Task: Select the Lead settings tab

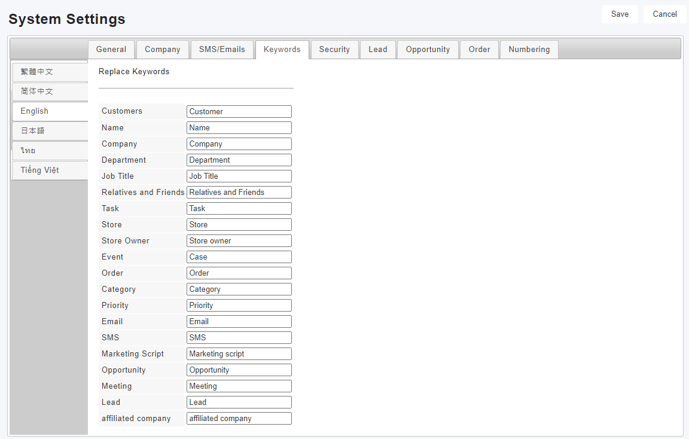Action: pos(377,50)
